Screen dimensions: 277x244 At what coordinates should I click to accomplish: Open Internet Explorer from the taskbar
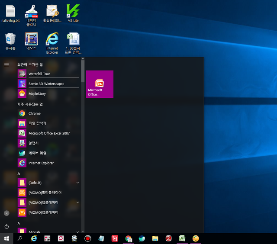(34, 238)
